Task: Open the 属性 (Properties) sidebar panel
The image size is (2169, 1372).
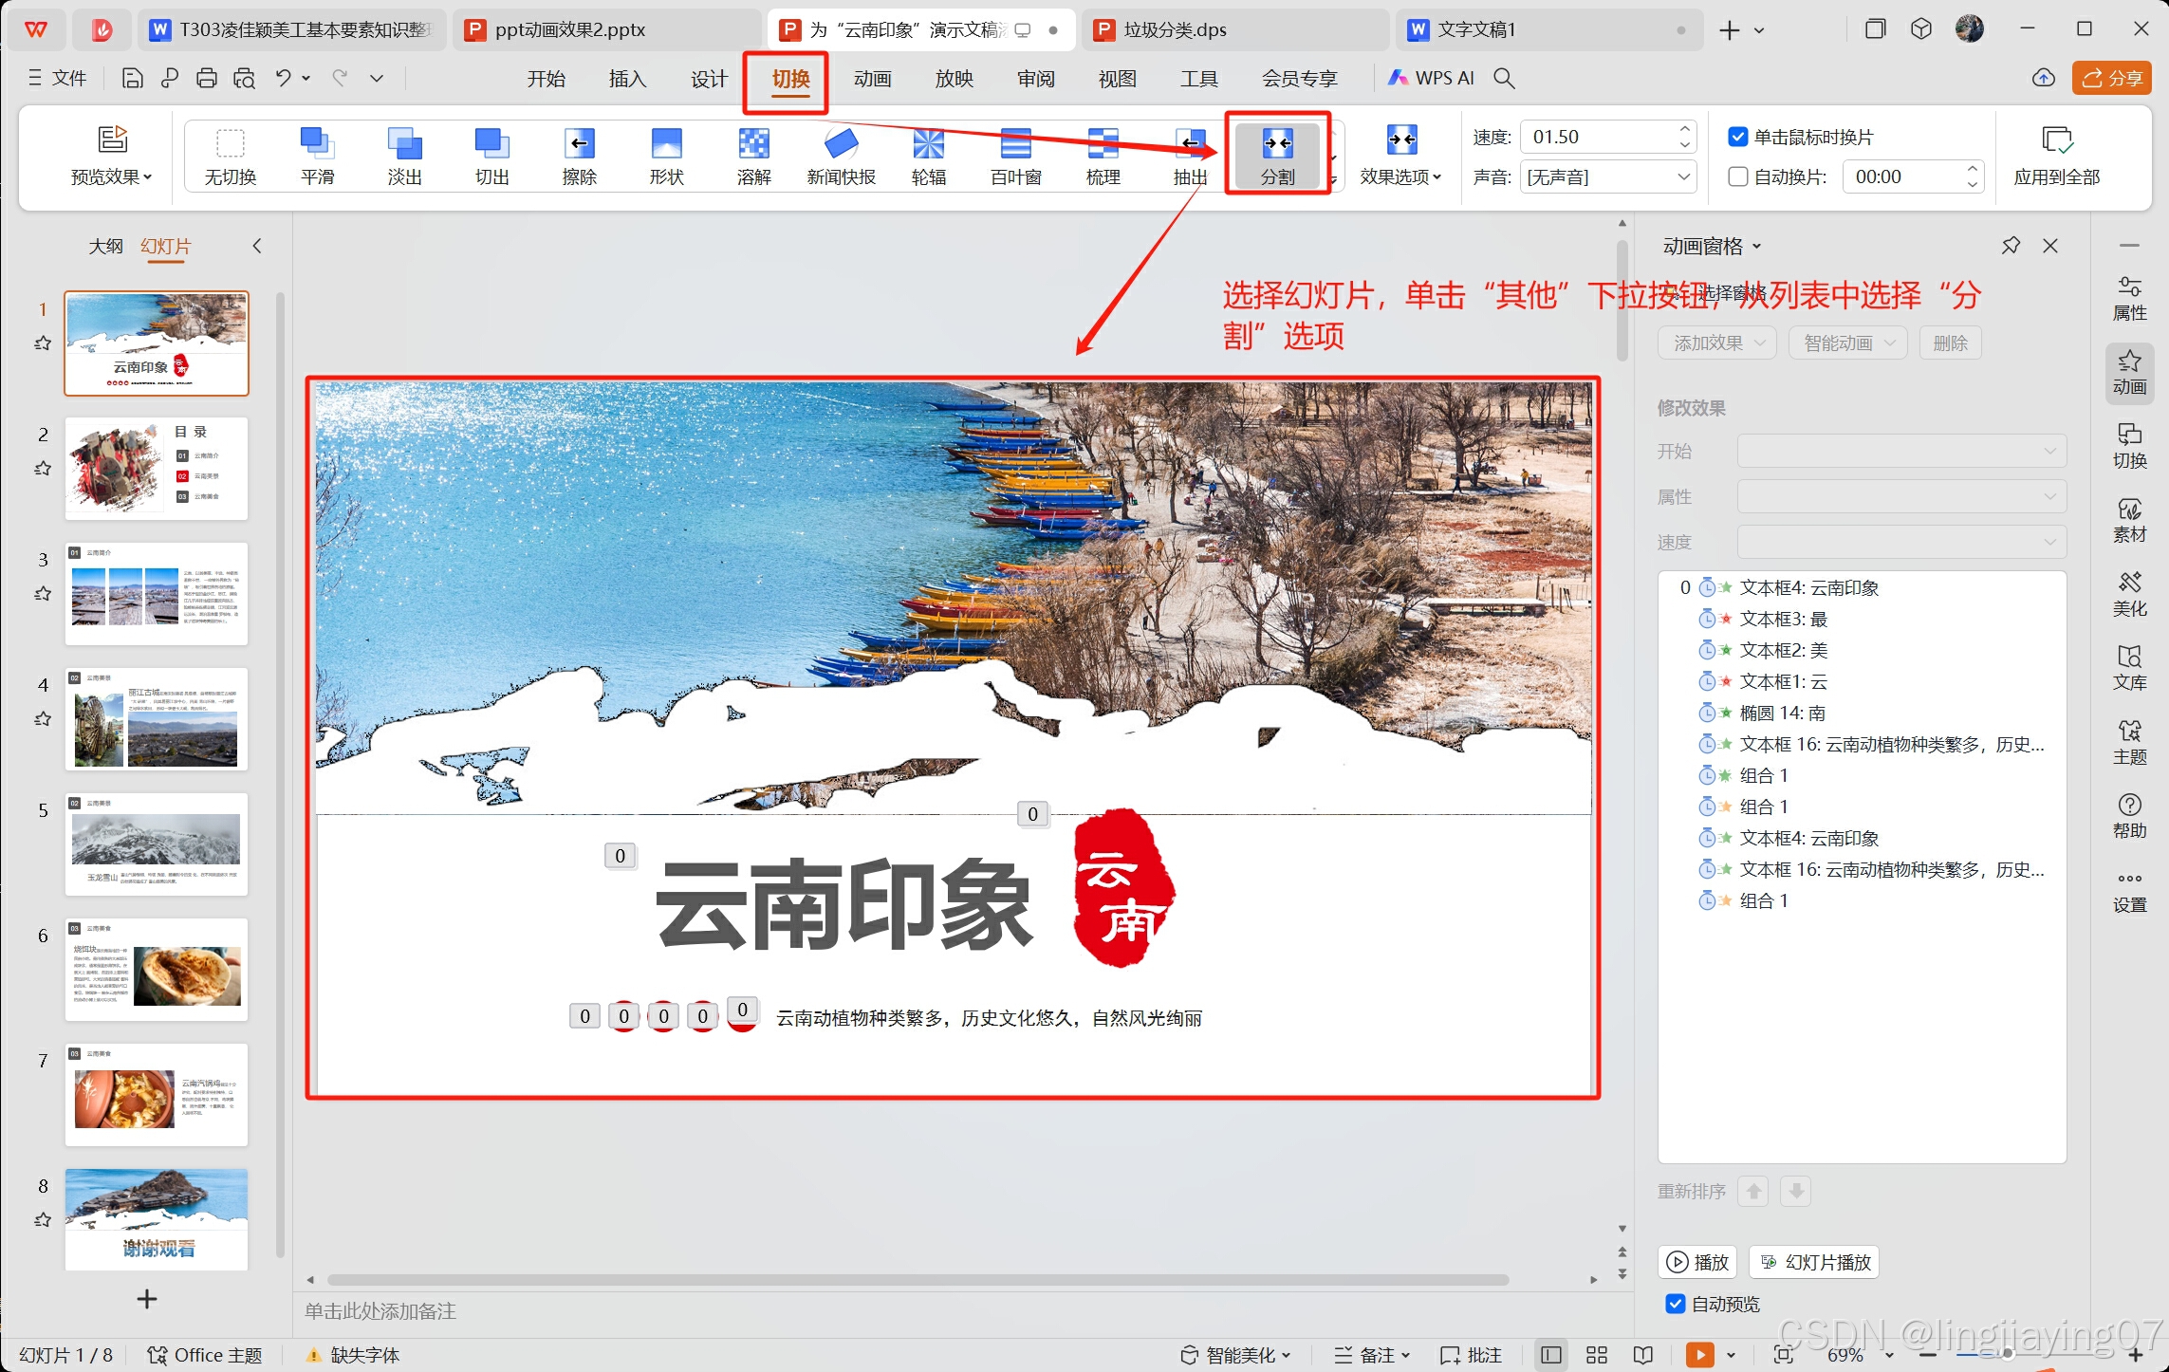Action: pyautogui.click(x=2129, y=298)
